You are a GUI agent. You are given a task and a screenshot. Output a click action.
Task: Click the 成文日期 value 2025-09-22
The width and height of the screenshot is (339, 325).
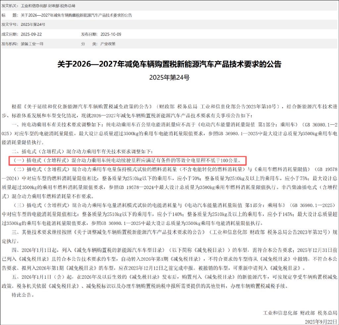pyautogui.click(x=31, y=34)
